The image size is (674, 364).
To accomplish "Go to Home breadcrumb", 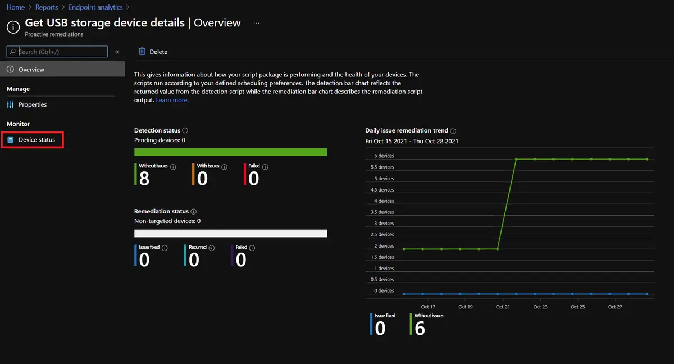I will (x=15, y=7).
